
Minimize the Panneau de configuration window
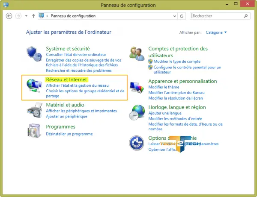pyautogui.click(x=227, y=4)
